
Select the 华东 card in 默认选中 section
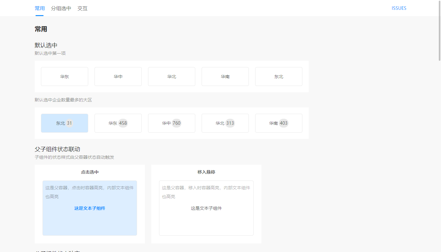coord(64,76)
